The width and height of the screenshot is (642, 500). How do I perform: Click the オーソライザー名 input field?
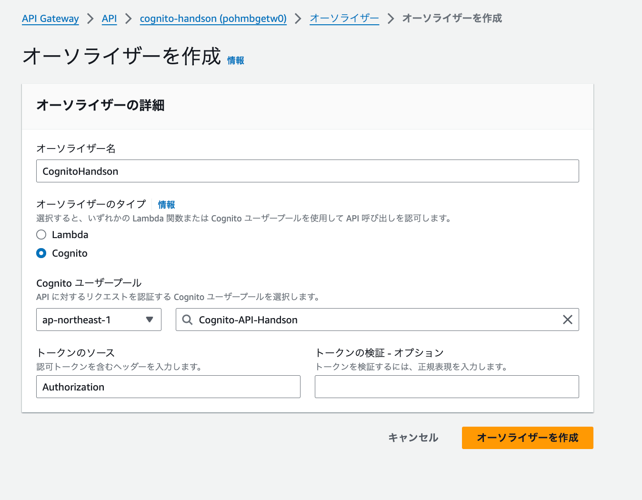pos(308,171)
